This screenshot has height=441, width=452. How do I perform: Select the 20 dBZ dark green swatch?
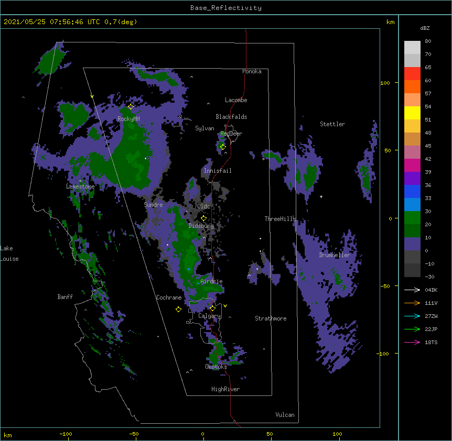(412, 230)
